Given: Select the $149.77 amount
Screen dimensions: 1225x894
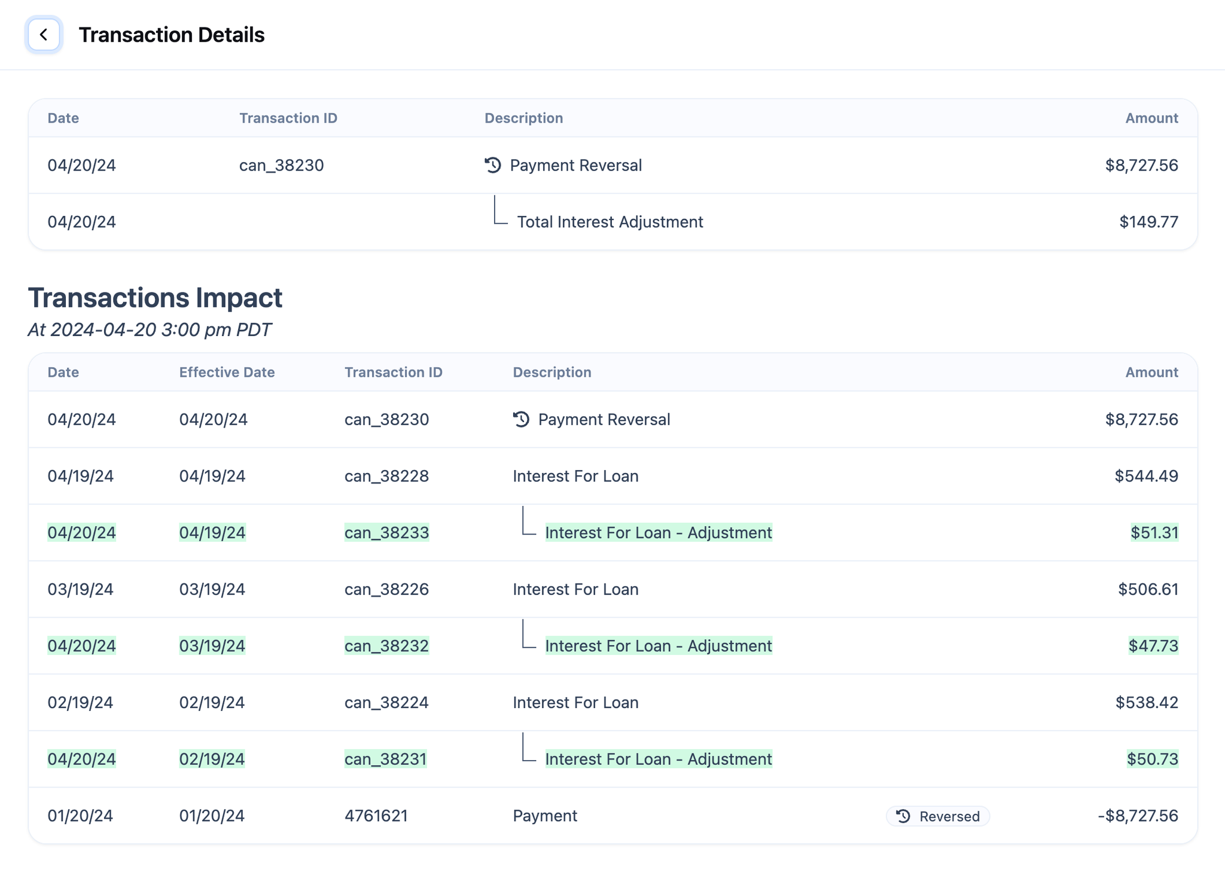Looking at the screenshot, I should [1148, 222].
